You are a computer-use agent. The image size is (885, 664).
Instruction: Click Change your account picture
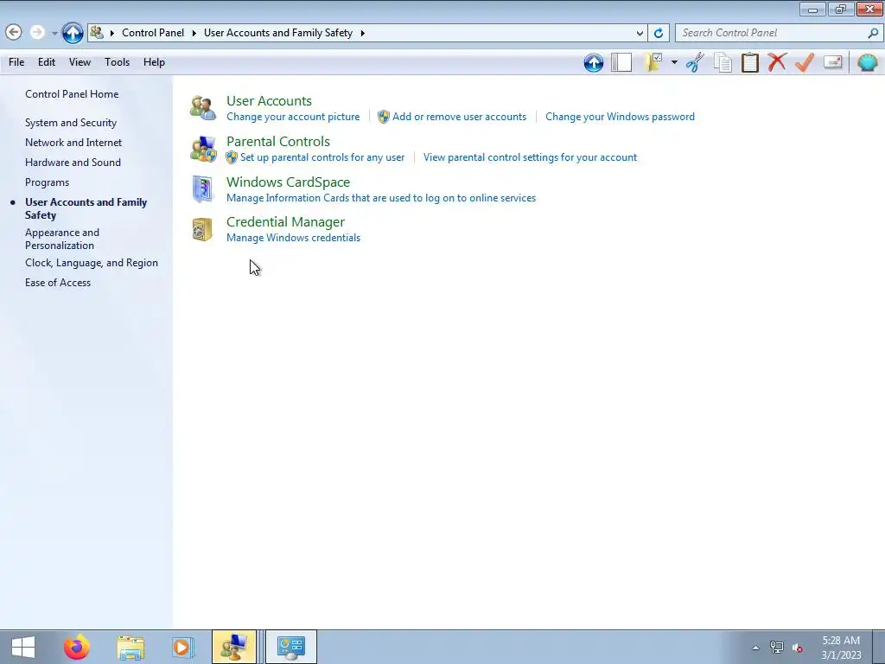tap(293, 117)
